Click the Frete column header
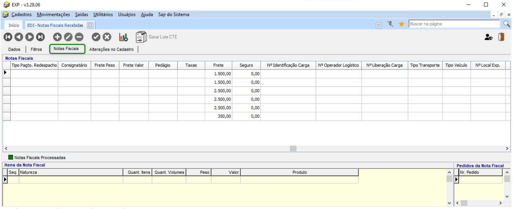 [218, 65]
